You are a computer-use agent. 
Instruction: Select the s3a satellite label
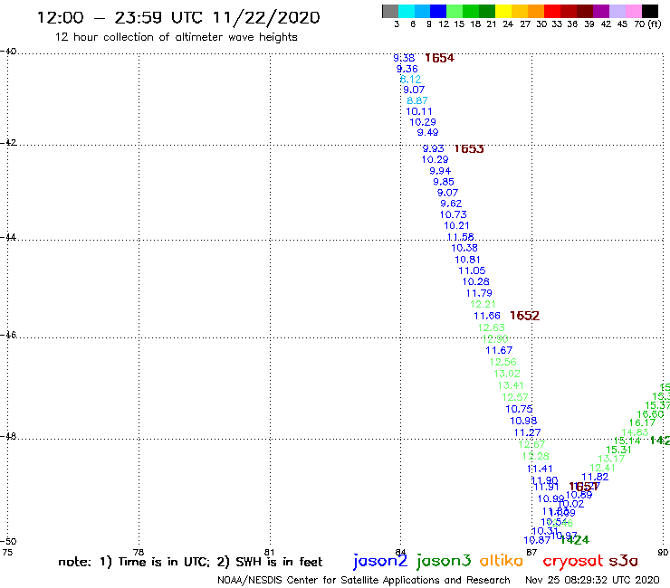[623, 561]
